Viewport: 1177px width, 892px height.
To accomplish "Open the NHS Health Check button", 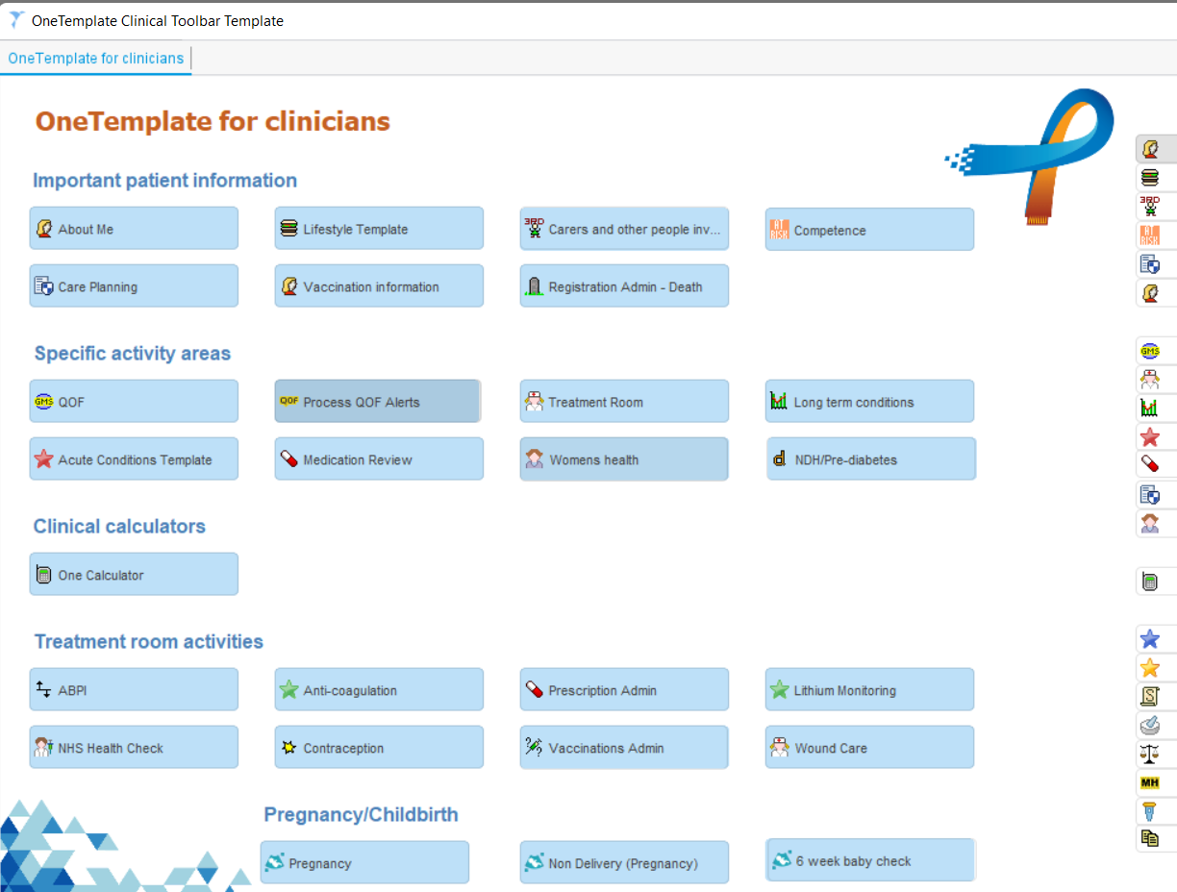I will point(134,748).
